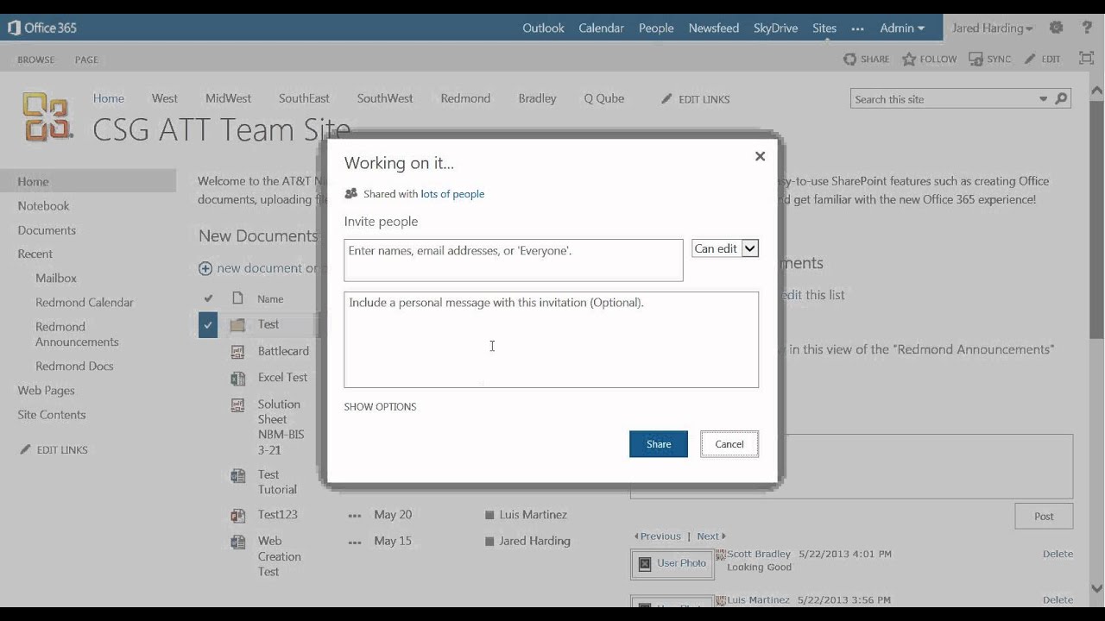1105x621 pixels.
Task: Click the pencil icon beside top EDIT LINKS
Action: [666, 99]
